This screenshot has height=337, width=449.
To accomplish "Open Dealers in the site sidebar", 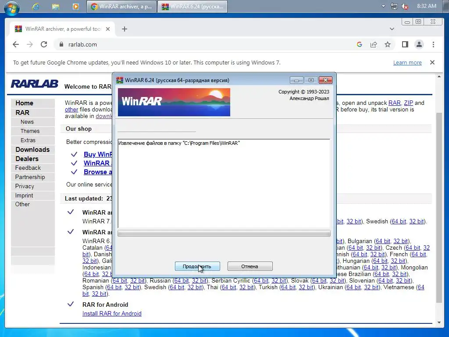I will click(27, 159).
